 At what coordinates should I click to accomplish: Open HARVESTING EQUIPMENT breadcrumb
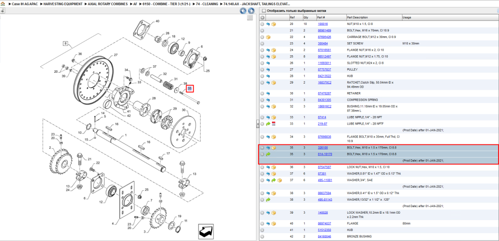pos(63,4)
